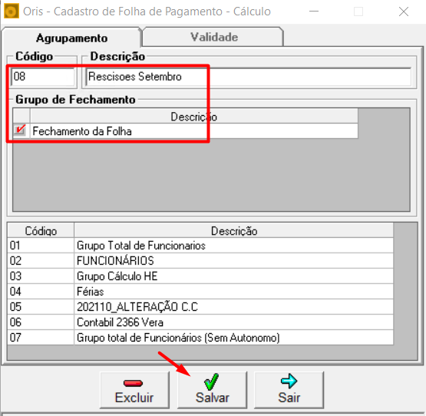This screenshot has width=426, height=416.
Task: Click the cyan arrow Sair icon
Action: coord(289,381)
